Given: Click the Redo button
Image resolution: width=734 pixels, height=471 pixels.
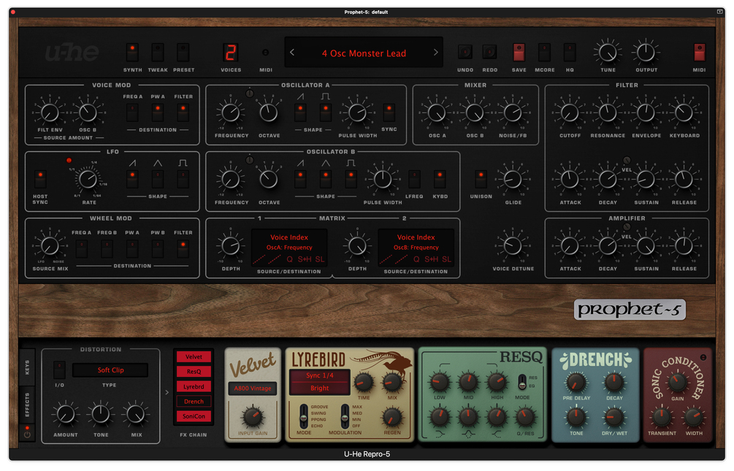Looking at the screenshot, I should (489, 52).
